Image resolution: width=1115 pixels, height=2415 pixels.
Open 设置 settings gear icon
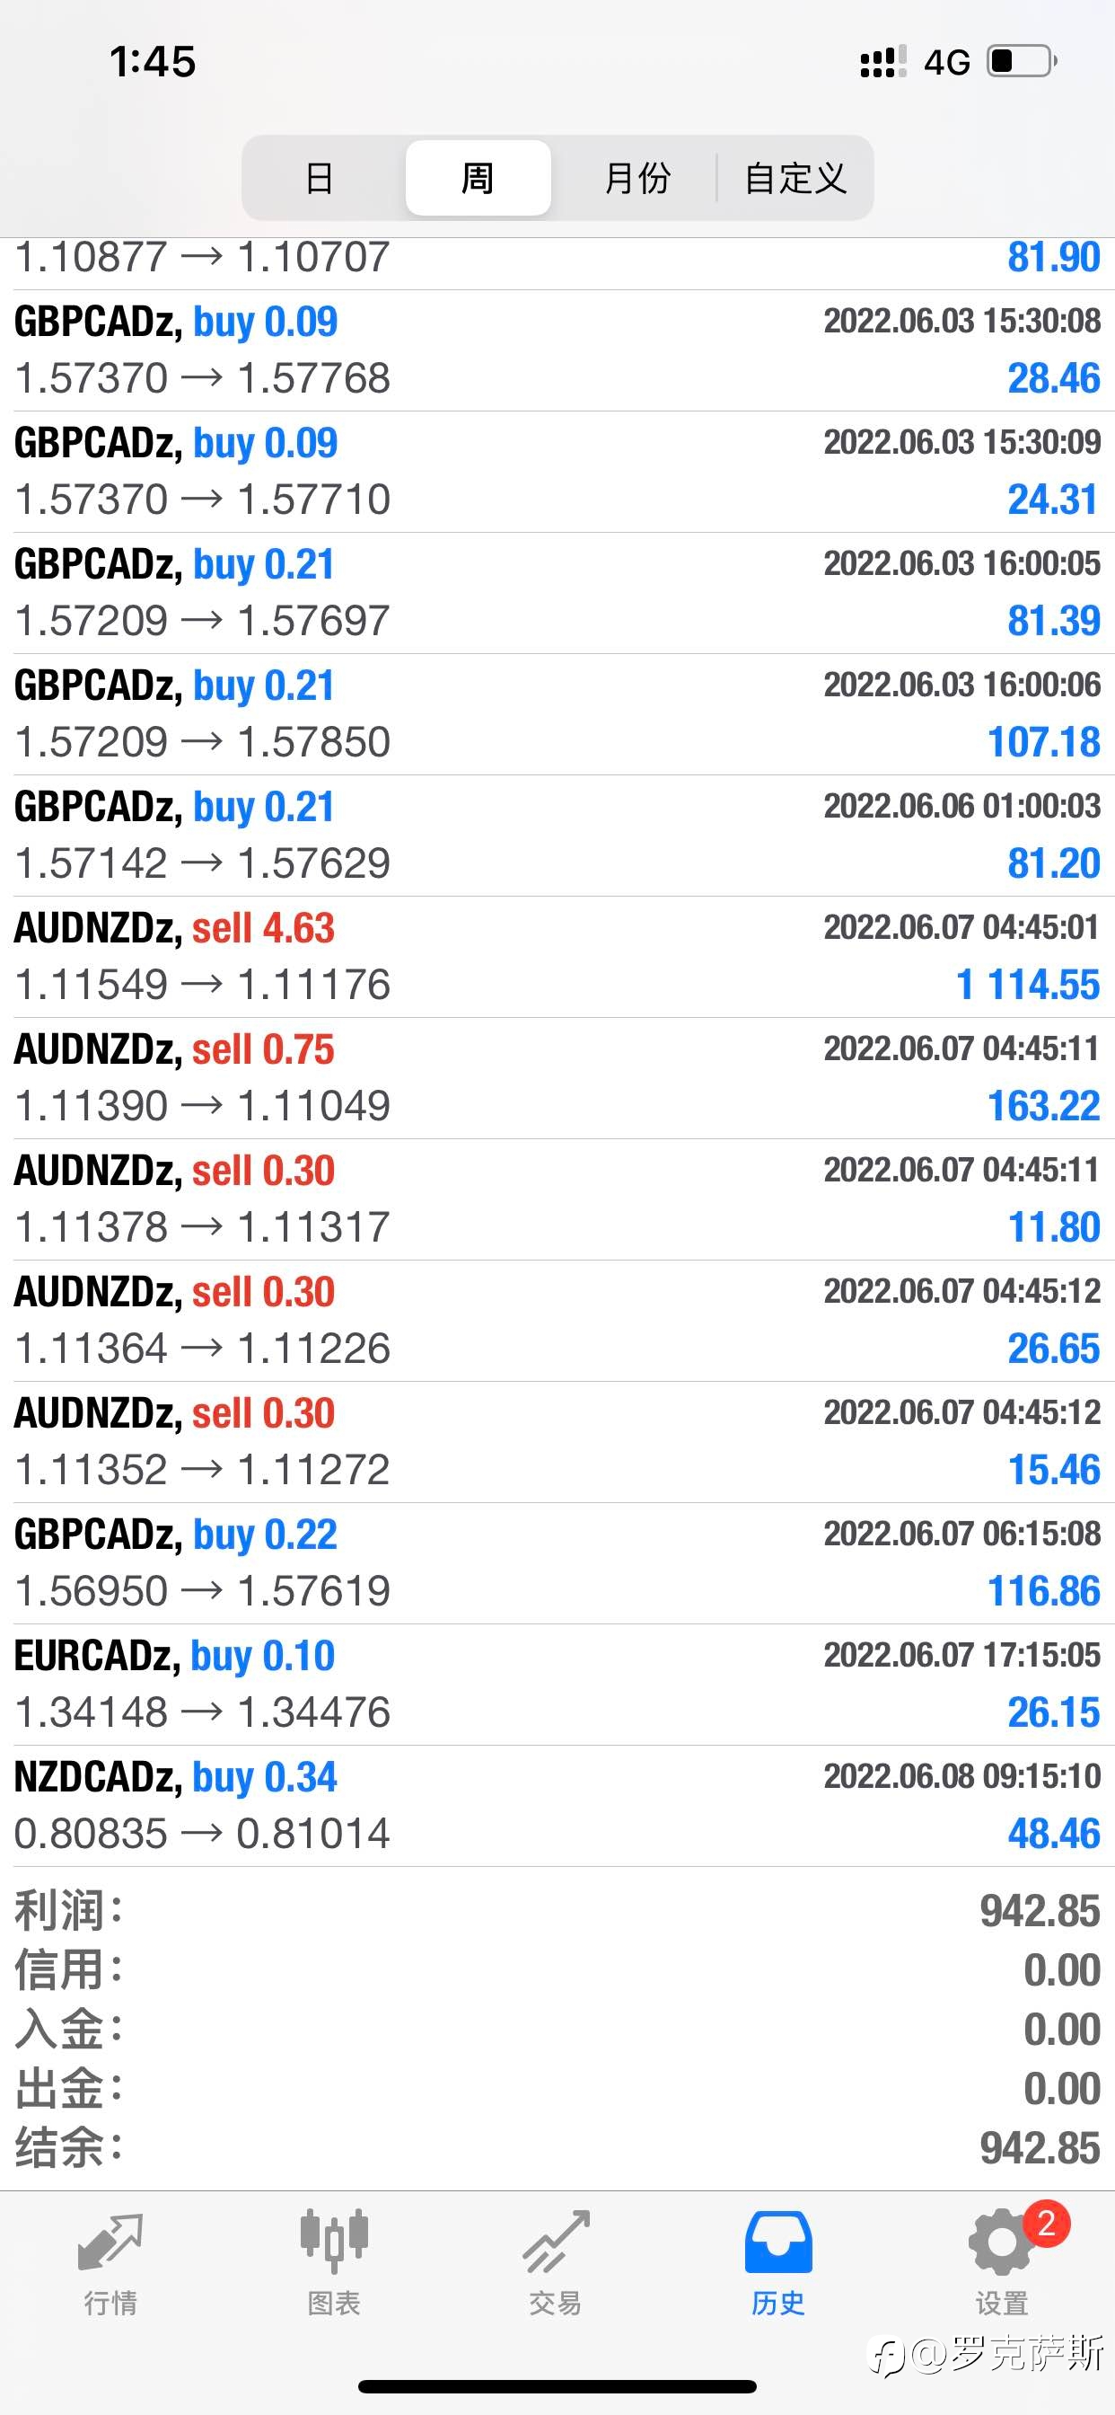[x=1002, y=2242]
